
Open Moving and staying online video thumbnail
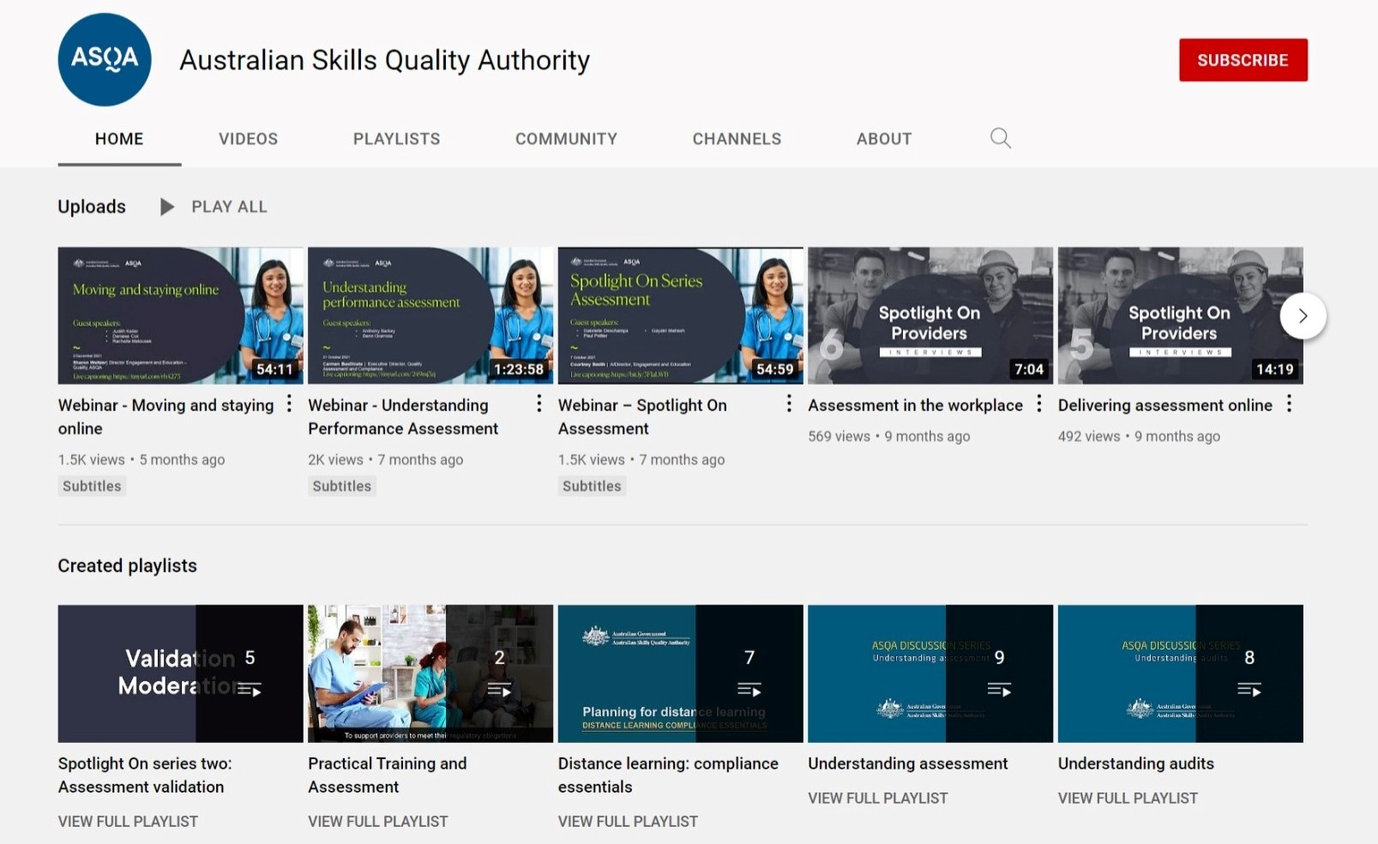180,315
